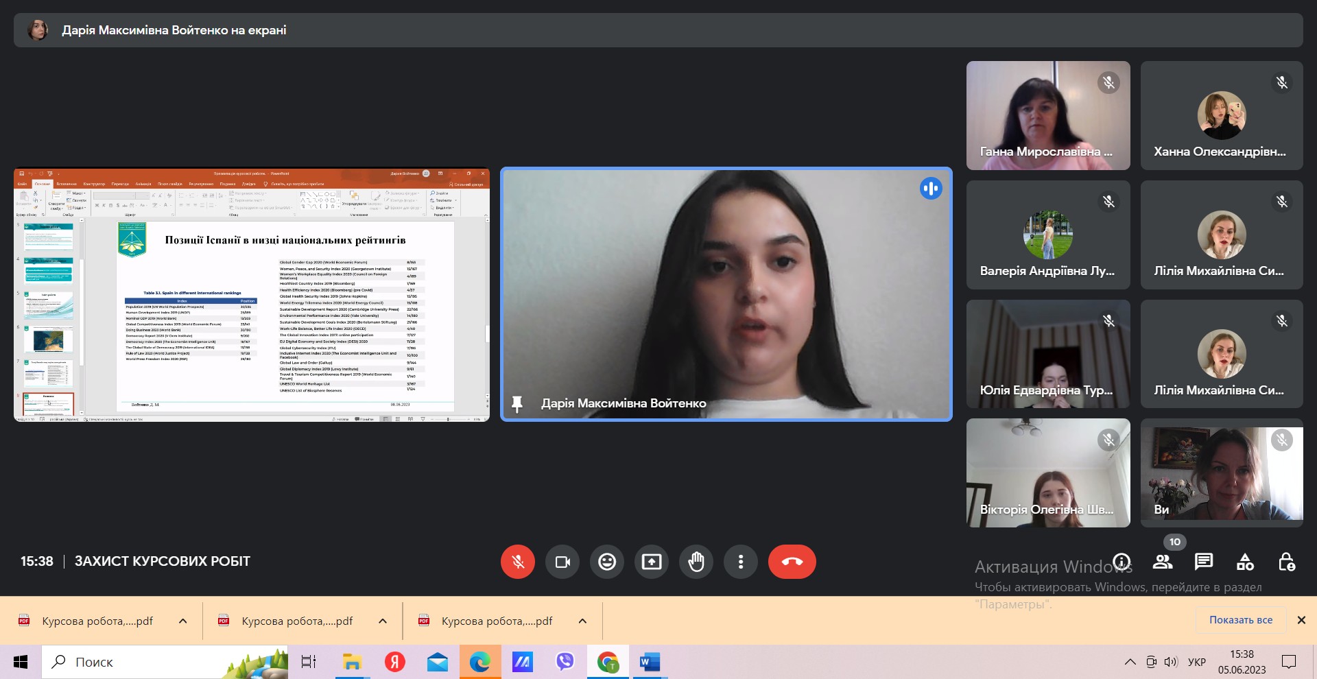Open the emoji reactions button
1317x679 pixels.
pos(607,562)
